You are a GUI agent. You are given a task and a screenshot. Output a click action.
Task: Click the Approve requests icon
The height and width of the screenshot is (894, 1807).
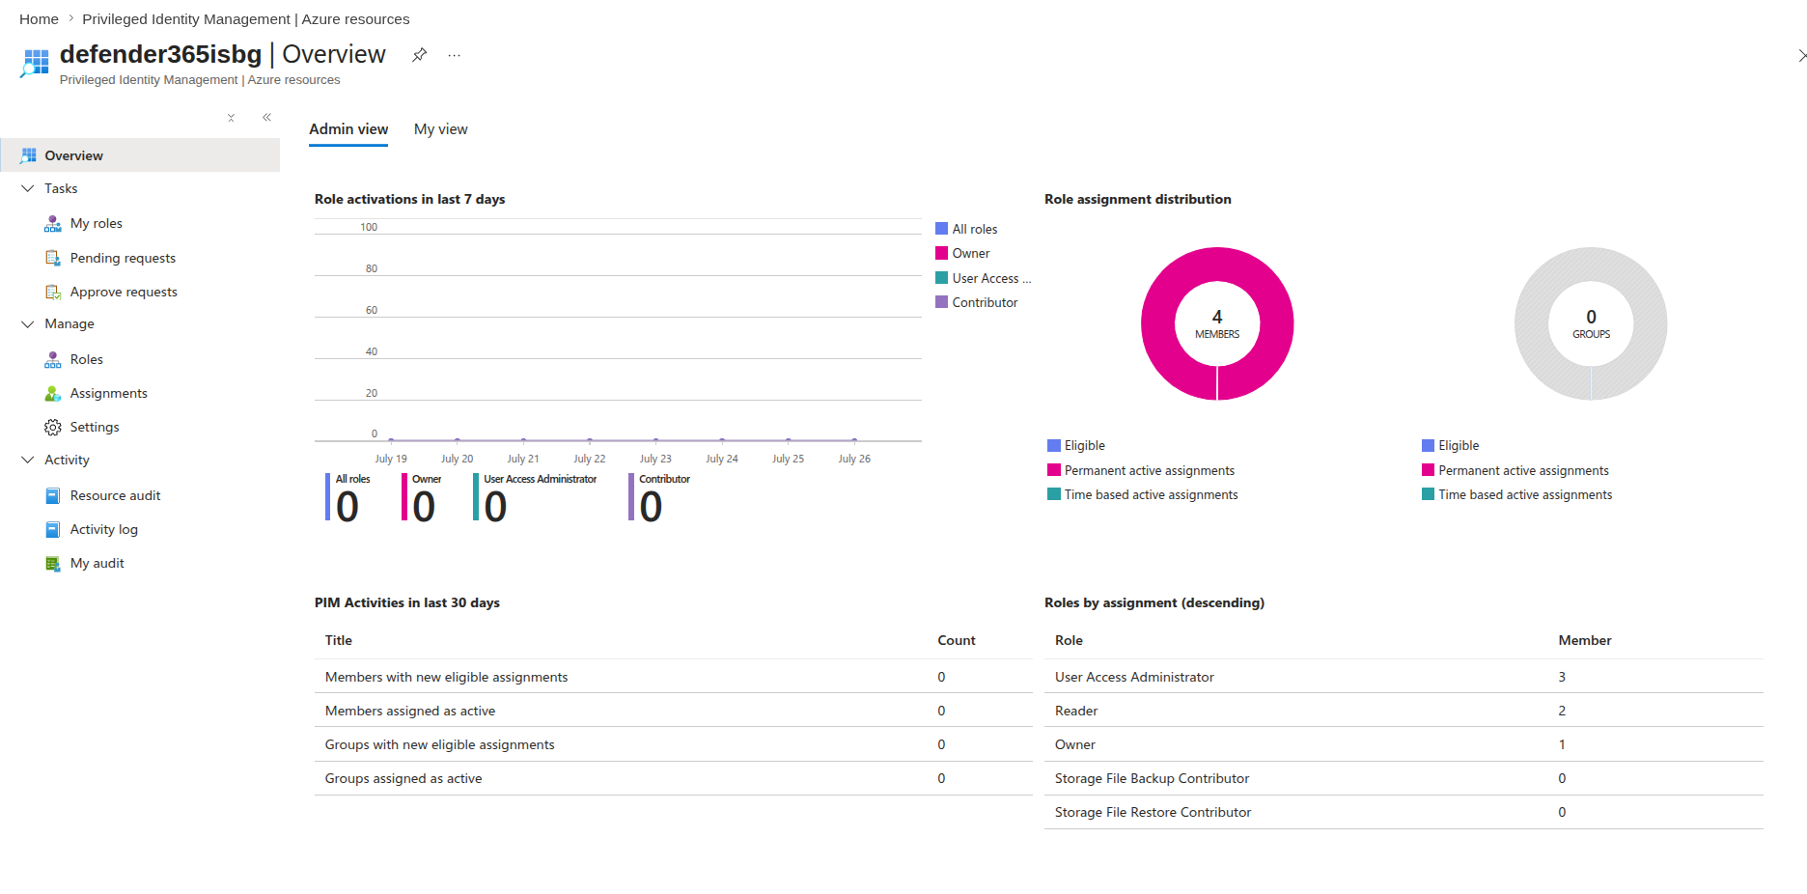[53, 292]
